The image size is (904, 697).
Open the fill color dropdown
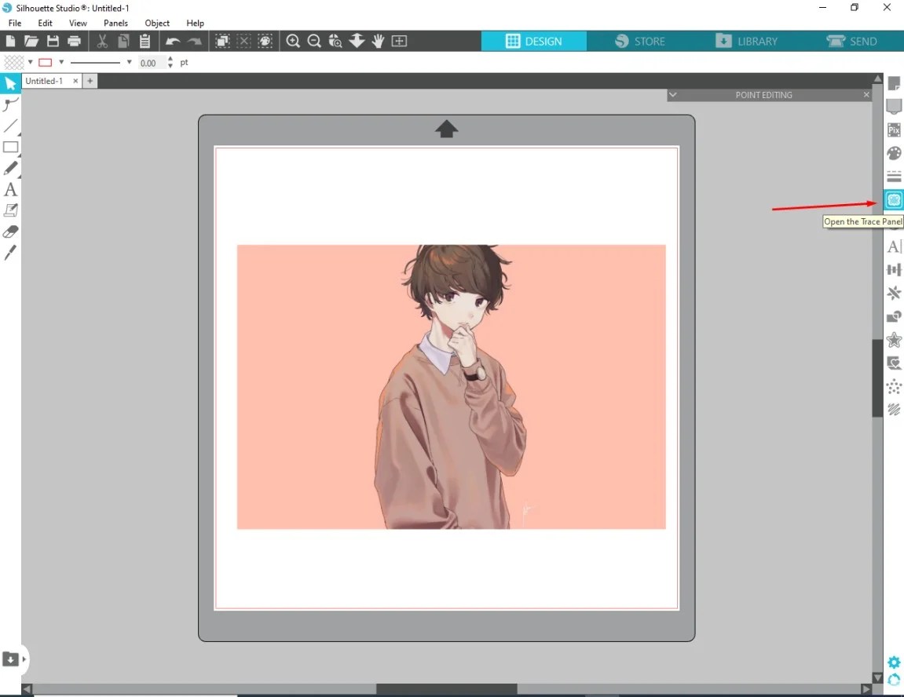point(30,62)
